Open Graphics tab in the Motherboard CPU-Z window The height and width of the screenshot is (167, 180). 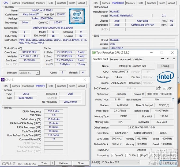click(x=151, y=3)
